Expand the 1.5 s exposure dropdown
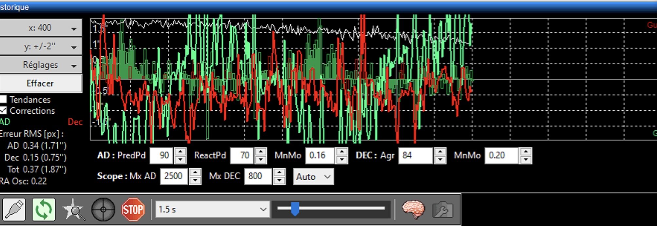The image size is (657, 226). point(212,209)
